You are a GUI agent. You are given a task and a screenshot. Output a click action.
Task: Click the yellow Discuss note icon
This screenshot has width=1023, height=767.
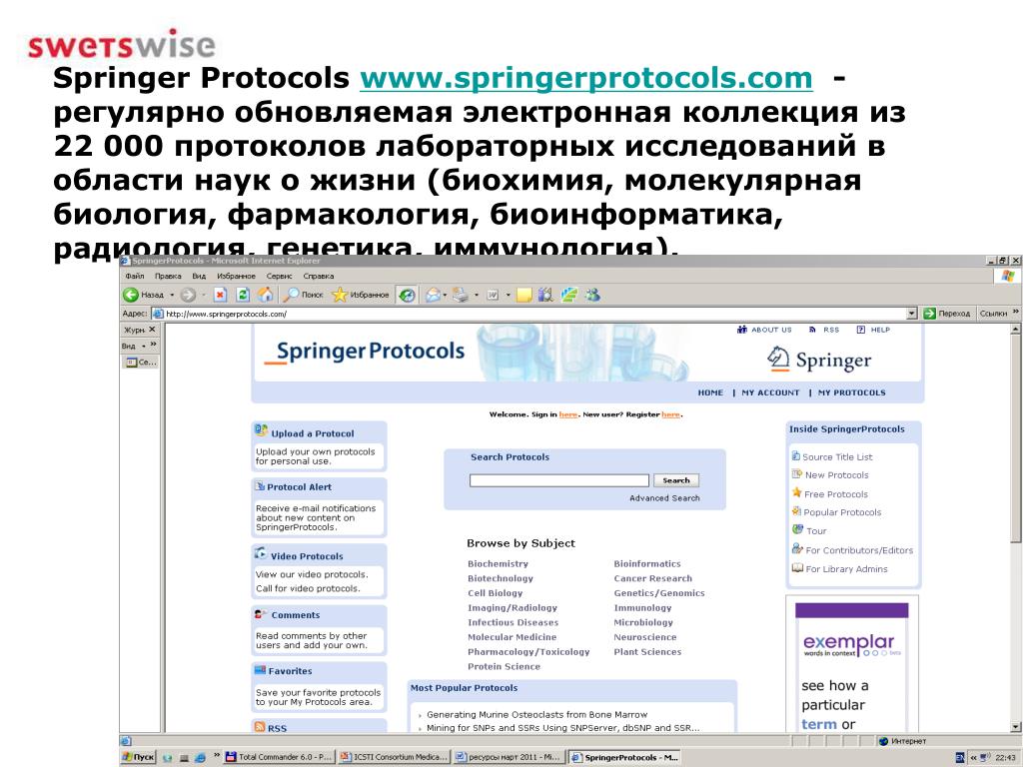coord(523,295)
